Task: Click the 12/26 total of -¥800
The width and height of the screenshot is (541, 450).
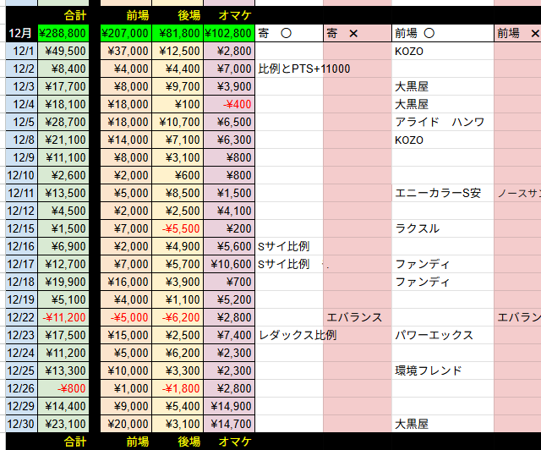Action: pos(63,388)
